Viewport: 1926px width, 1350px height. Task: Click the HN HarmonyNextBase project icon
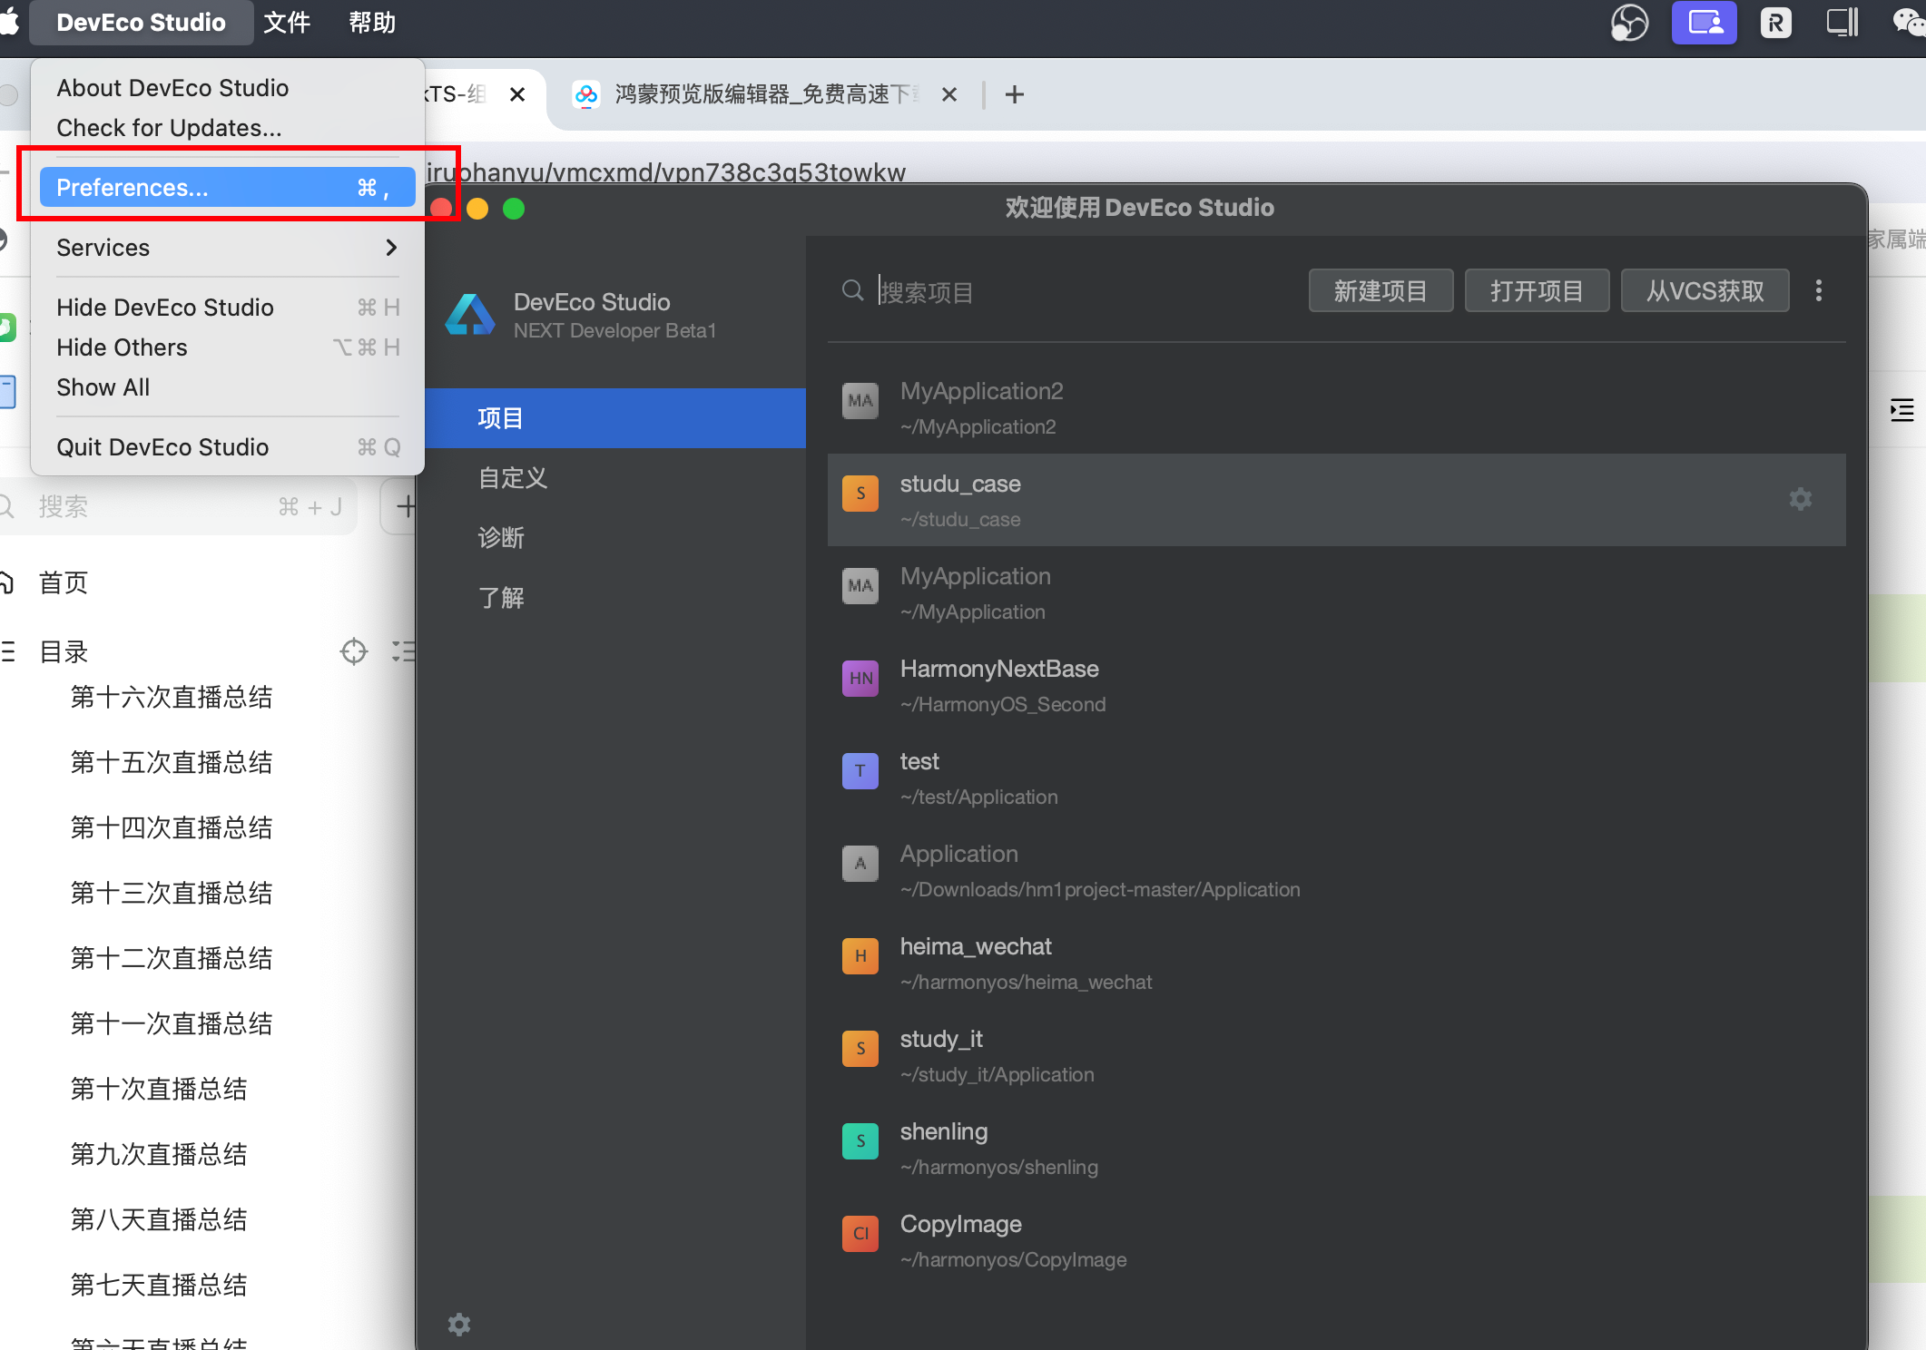coord(860,678)
